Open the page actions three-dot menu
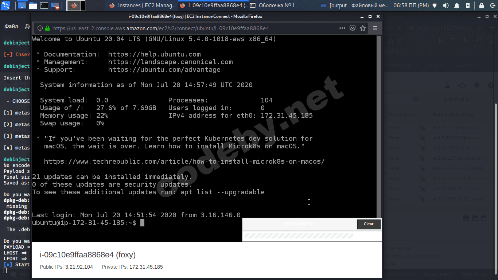This screenshot has height=280, width=498. [342, 28]
